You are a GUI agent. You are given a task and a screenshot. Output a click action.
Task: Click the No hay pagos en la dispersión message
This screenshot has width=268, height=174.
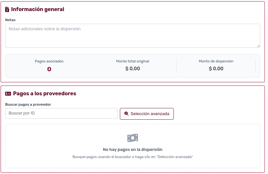click(133, 150)
